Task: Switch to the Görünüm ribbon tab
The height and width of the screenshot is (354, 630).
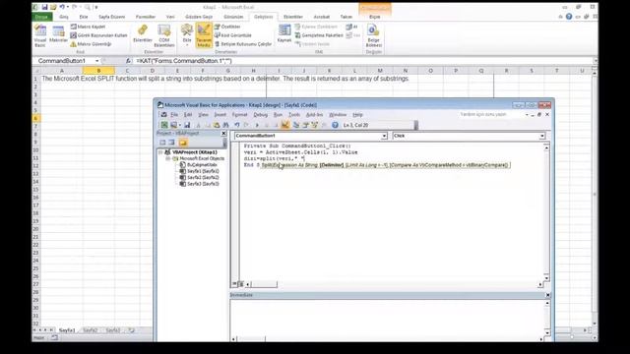Action: point(233,17)
